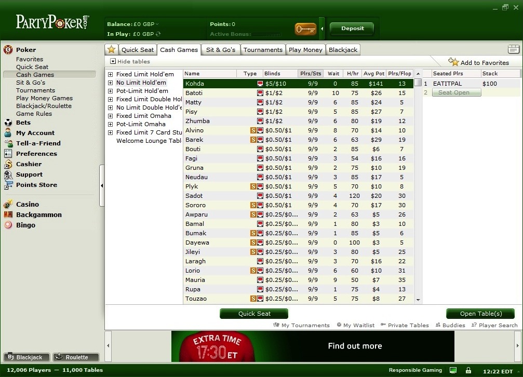Click the Support agent icon
Screen dimensions: 523x377
8,174
